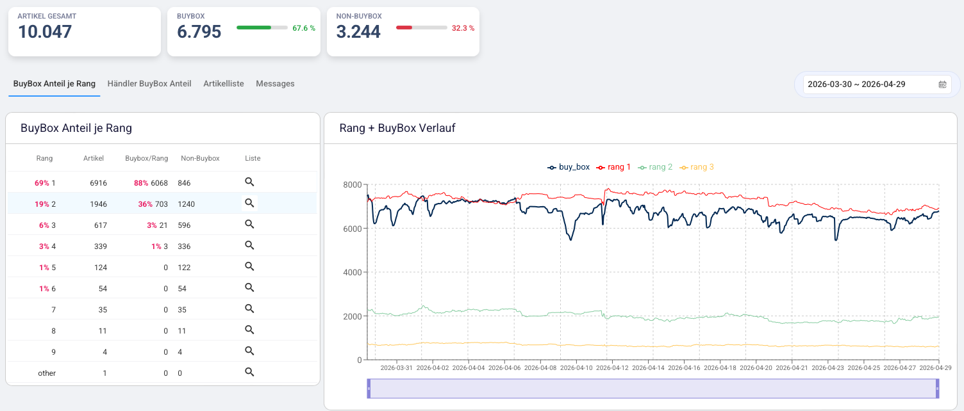The width and height of the screenshot is (964, 411).
Task: Click the 2026-03-31 x-axis date label
Action: tap(397, 368)
